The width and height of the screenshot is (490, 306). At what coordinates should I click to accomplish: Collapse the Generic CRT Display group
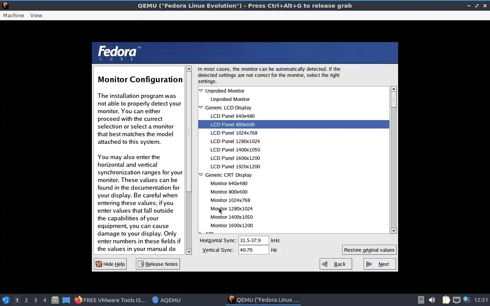[x=201, y=175]
